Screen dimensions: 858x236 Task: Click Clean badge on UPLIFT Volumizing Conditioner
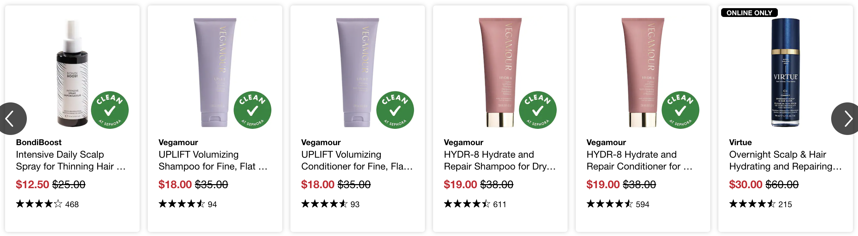(x=395, y=110)
